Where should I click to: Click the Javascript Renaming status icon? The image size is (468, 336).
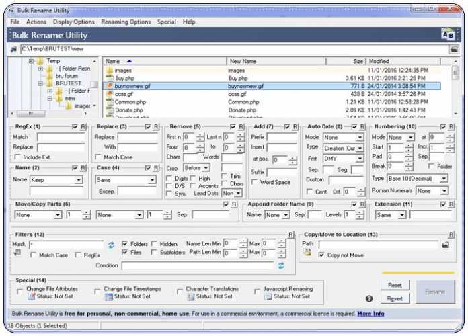point(268,296)
